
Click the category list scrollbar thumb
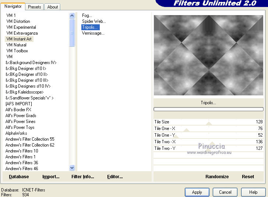coord(72,32)
